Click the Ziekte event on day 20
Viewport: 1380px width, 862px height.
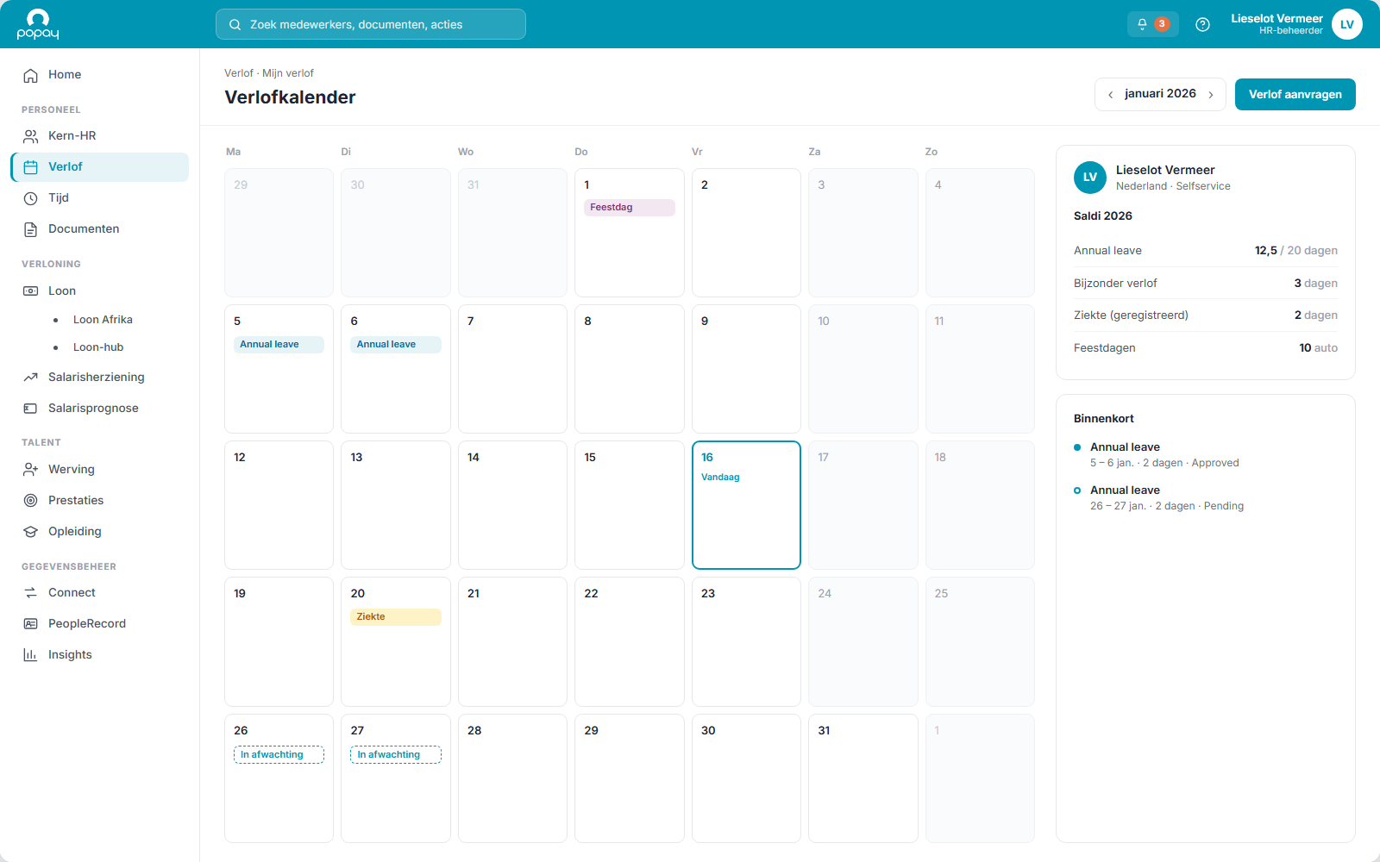click(x=396, y=617)
